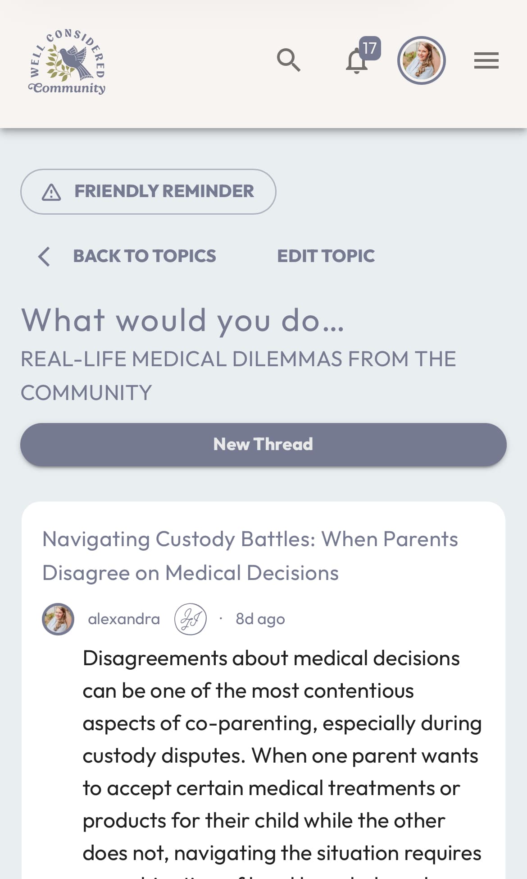Click the back chevron arrow icon
This screenshot has width=527, height=879.
[x=44, y=257]
